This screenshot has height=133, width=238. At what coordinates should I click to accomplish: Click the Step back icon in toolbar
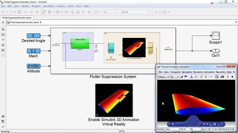72,12
